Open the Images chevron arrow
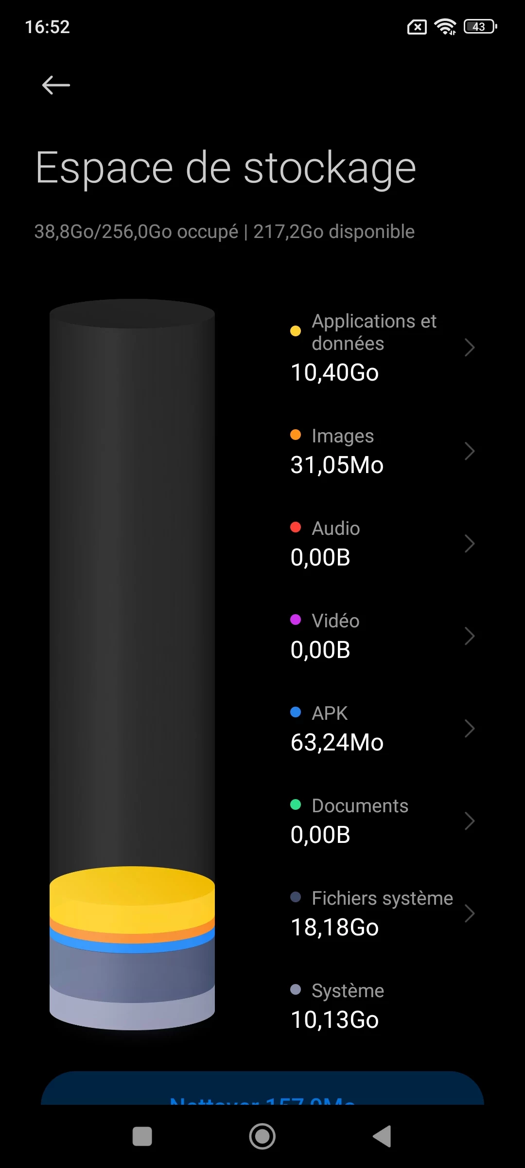 pyautogui.click(x=469, y=451)
